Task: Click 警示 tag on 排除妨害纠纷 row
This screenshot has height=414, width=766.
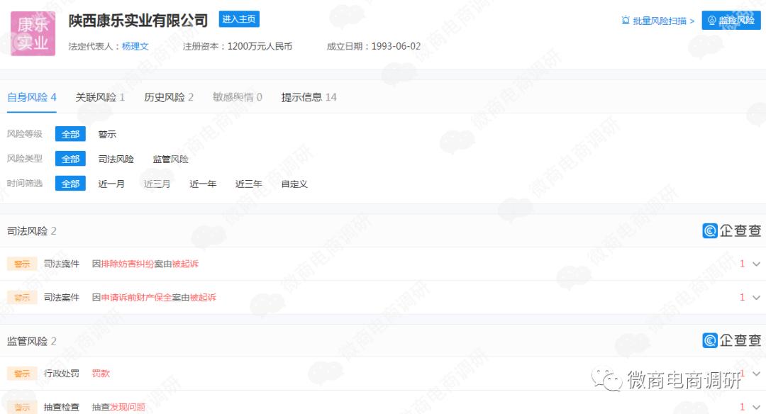Action: coord(22,264)
